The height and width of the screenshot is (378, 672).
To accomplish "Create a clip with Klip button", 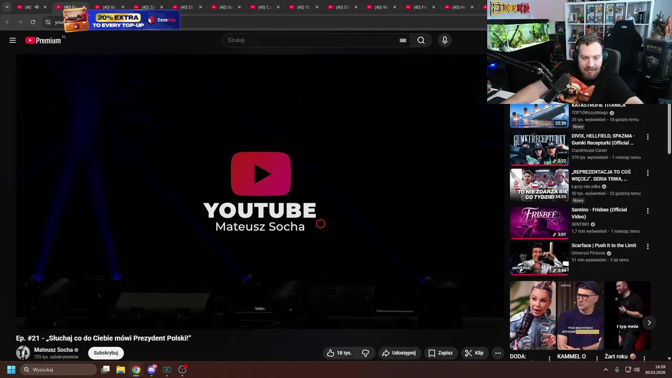I will pyautogui.click(x=474, y=353).
